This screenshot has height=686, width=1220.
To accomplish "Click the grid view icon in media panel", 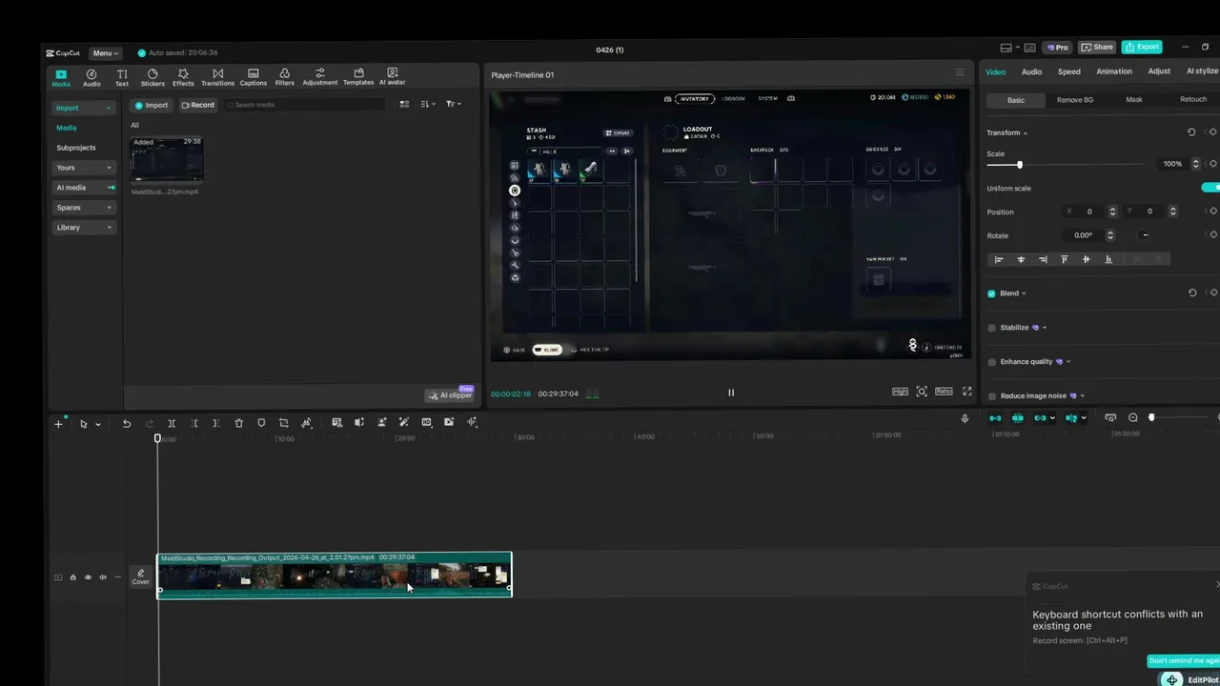I will click(x=404, y=104).
